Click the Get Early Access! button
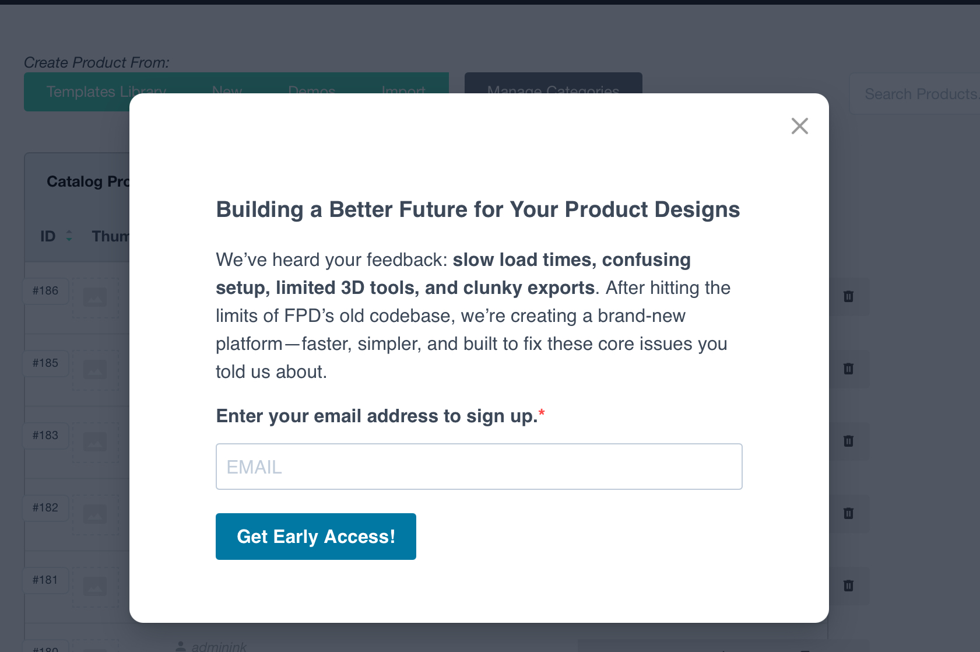The height and width of the screenshot is (652, 980). tap(315, 537)
